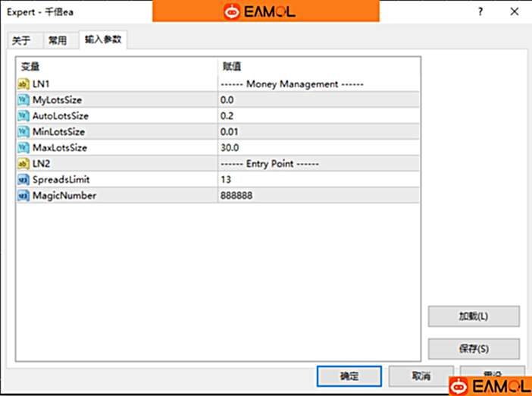Select the LN2 variable name

(42, 164)
